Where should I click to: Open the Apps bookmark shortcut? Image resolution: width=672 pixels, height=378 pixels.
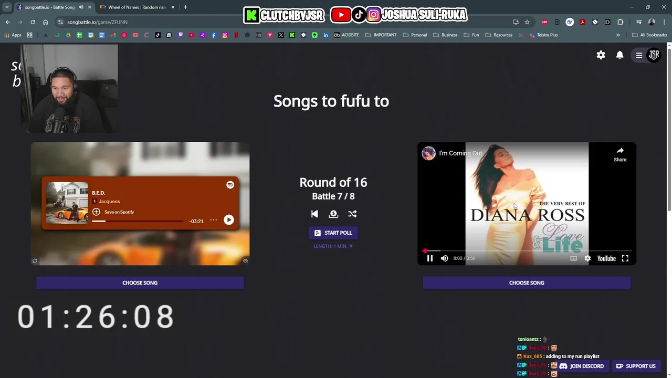tap(13, 35)
